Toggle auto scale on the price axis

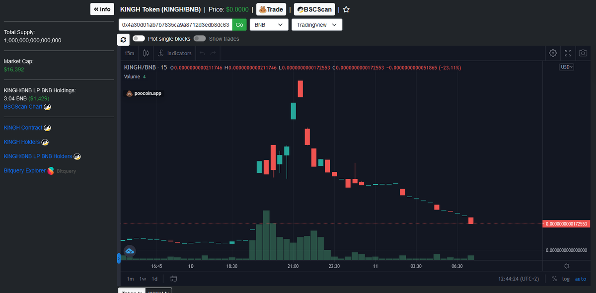[x=581, y=279]
